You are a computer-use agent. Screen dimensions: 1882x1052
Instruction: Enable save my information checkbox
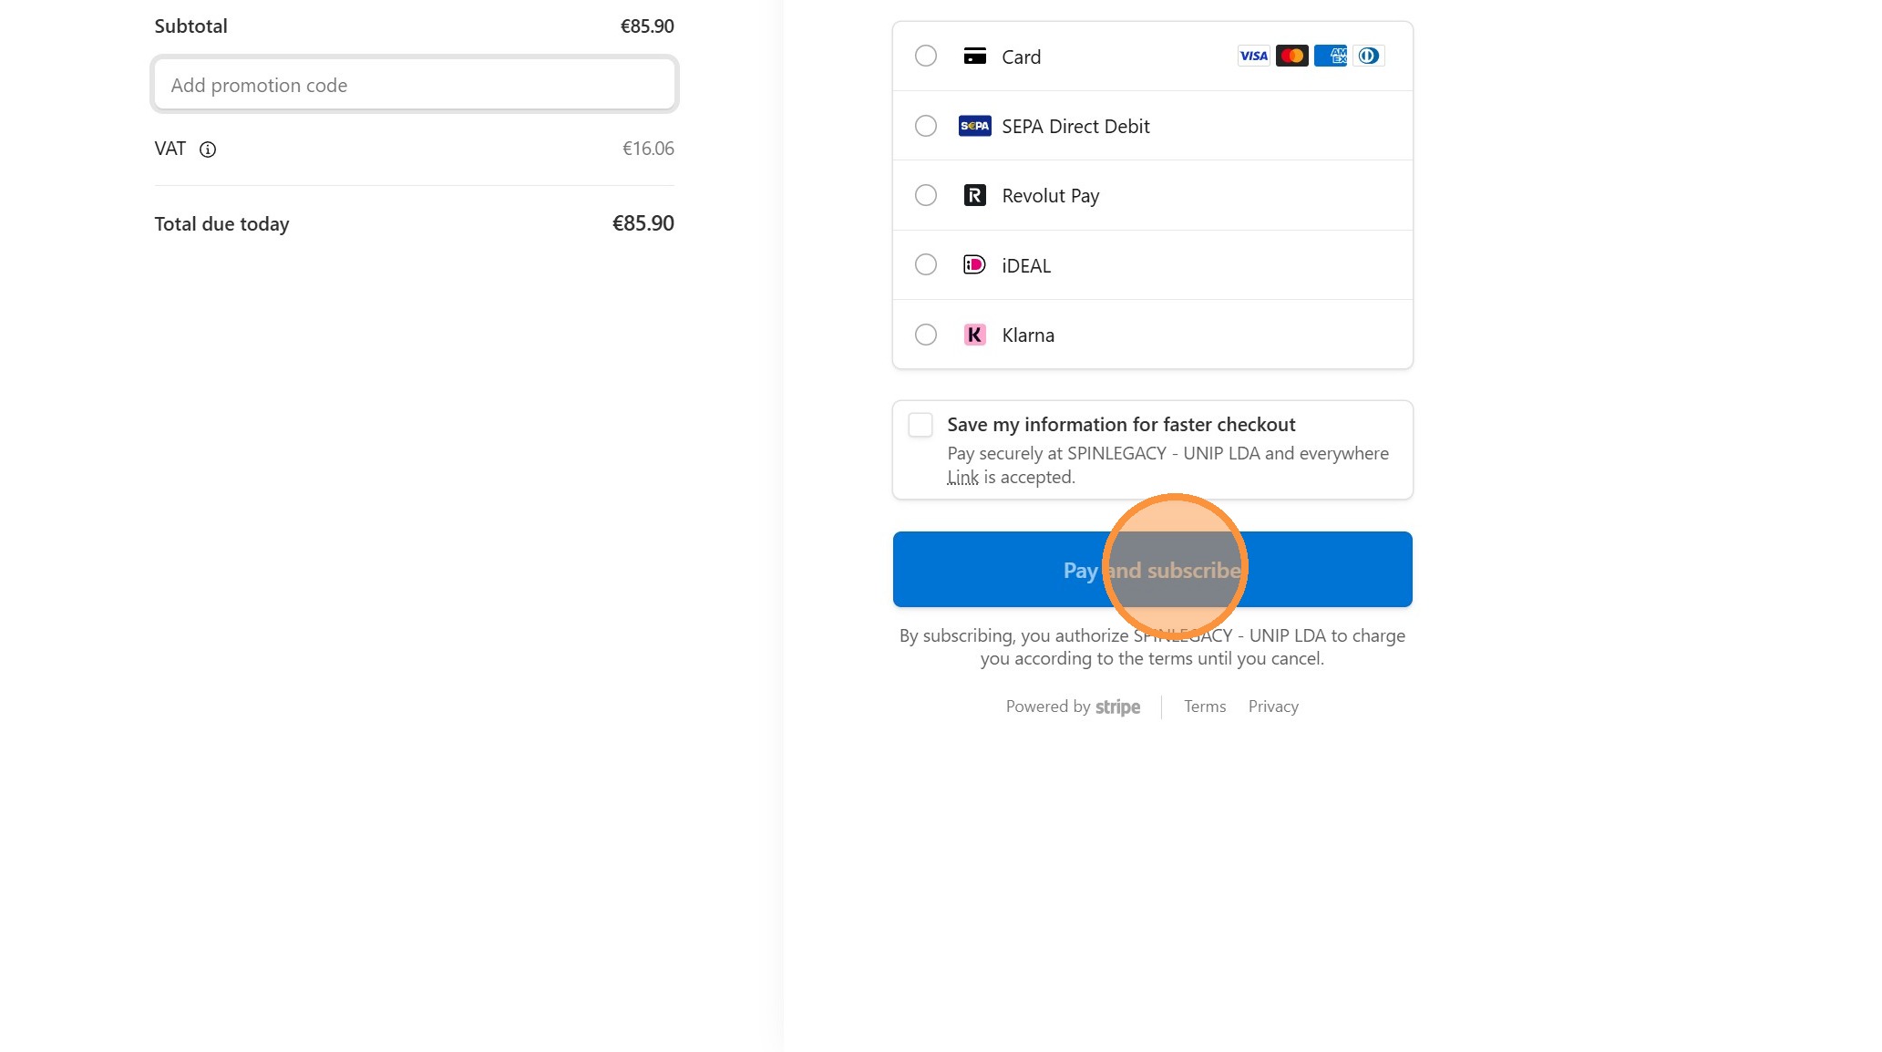920,425
